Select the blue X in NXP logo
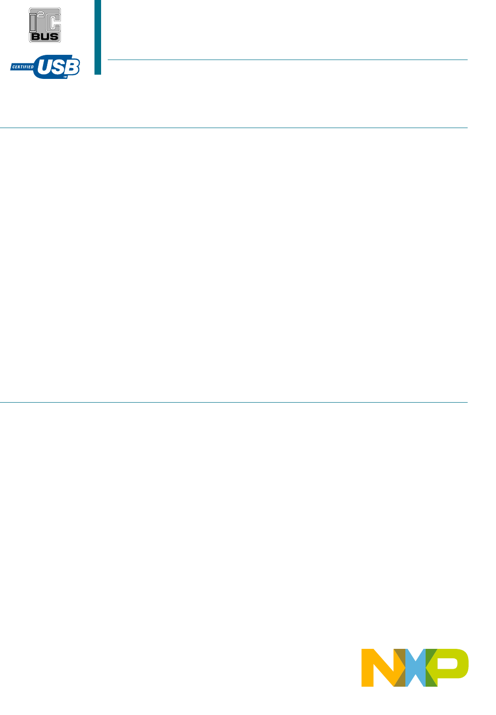Image resolution: width=496 pixels, height=715 pixels. coord(415,668)
